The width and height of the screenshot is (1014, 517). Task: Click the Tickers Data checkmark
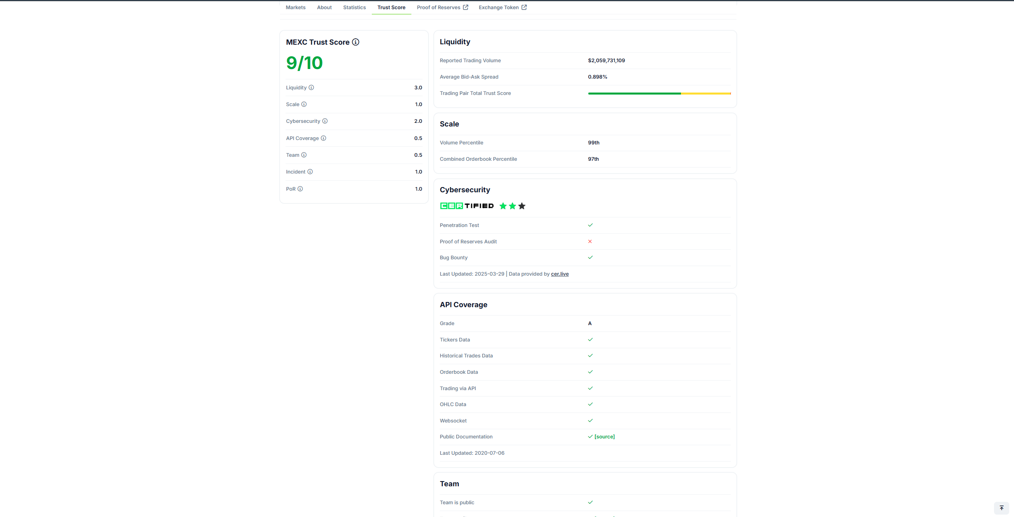590,339
